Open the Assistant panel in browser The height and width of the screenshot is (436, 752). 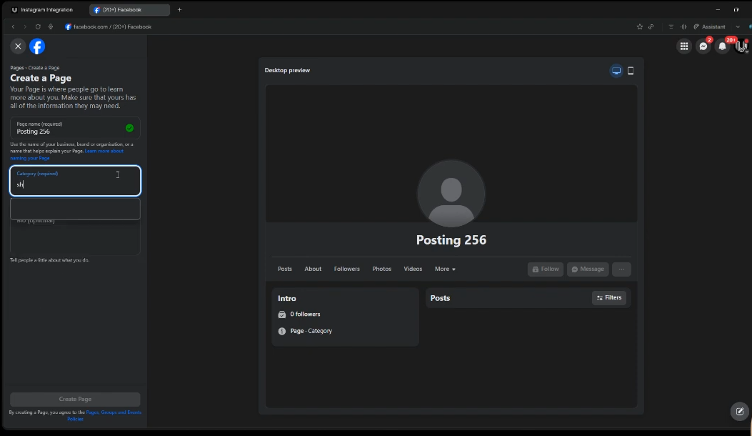coord(709,27)
